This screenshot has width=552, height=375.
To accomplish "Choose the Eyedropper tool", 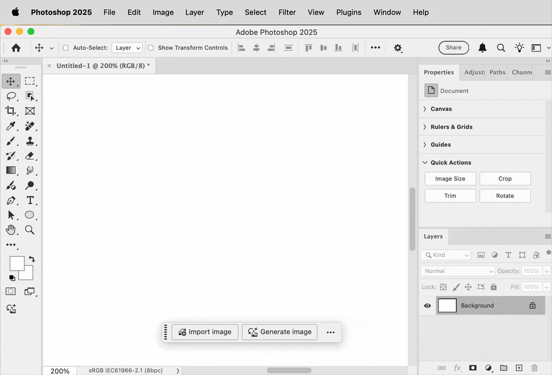I will (x=11, y=126).
